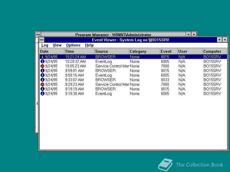Click event 6005 in 9:58:15 AM row

tap(165, 75)
